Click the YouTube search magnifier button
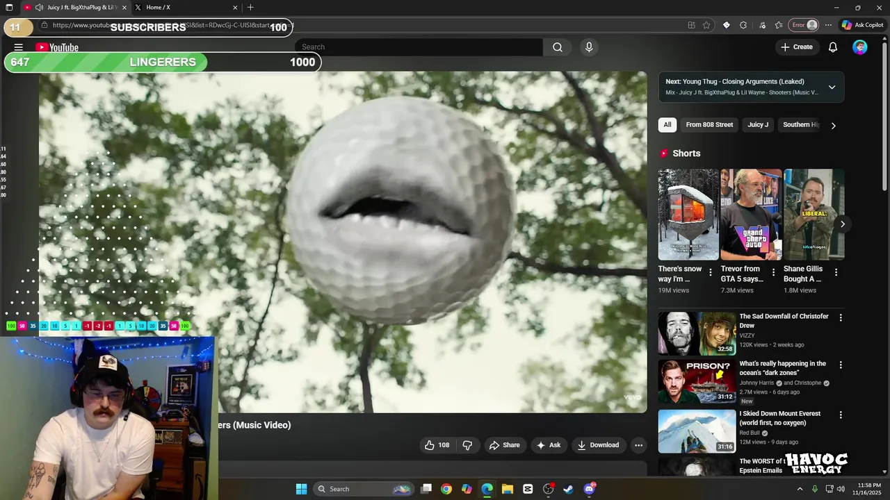 [x=558, y=47]
